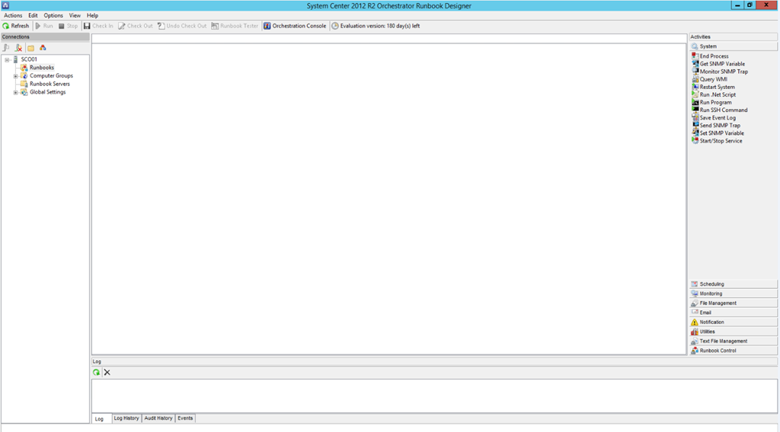Image resolution: width=780 pixels, height=432 pixels.
Task: Select the Run Program activity icon
Action: (695, 102)
